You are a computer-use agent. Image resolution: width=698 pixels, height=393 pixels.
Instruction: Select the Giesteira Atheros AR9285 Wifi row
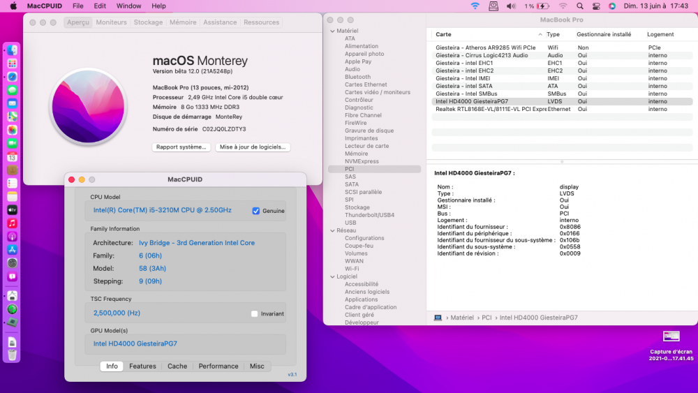pos(562,47)
